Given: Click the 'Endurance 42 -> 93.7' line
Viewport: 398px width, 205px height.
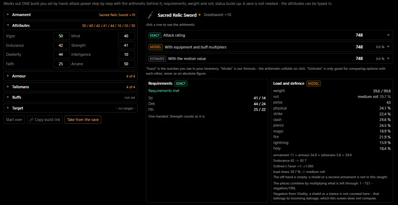Looking at the screenshot, I should tap(290, 161).
